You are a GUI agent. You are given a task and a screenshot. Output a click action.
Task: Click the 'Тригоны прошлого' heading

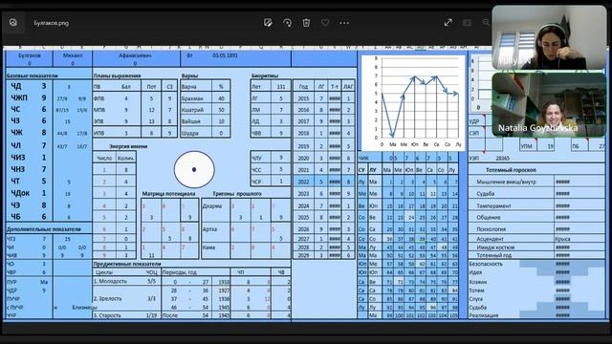(237, 193)
